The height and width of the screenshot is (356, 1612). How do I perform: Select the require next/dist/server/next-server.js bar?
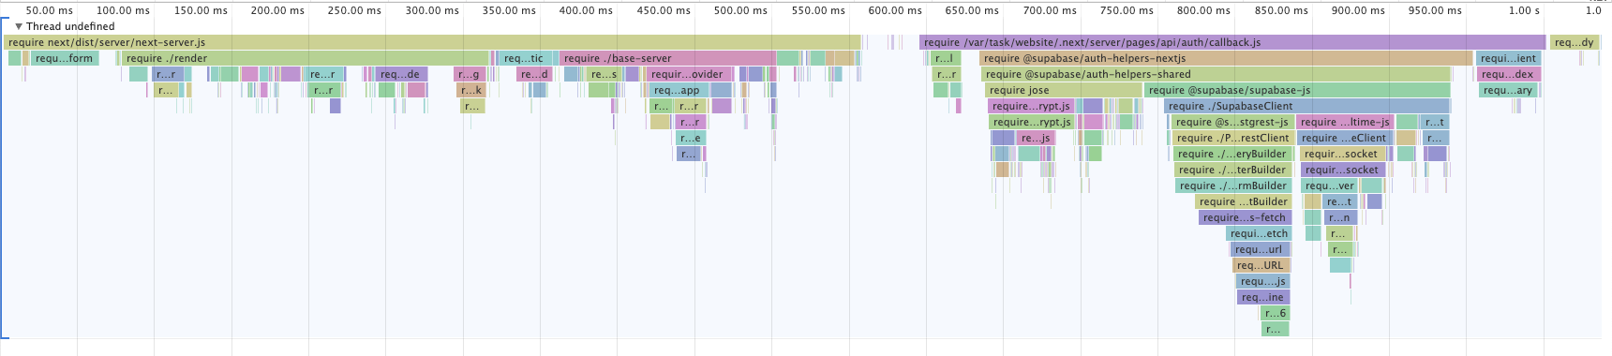(432, 42)
